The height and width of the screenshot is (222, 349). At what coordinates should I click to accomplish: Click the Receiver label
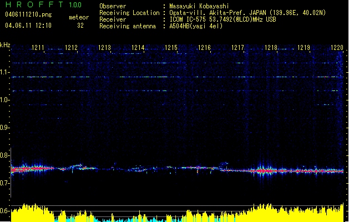tap(113, 19)
